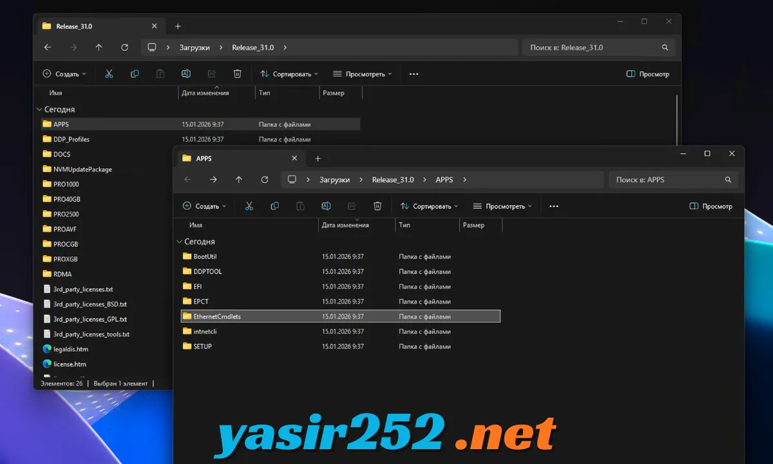The image size is (773, 464).
Task: Go up one level in the Release_31.0 window
Action: [x=99, y=47]
